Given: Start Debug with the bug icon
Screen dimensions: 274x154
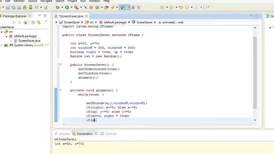Looking at the screenshot, I should (x=57, y=7).
